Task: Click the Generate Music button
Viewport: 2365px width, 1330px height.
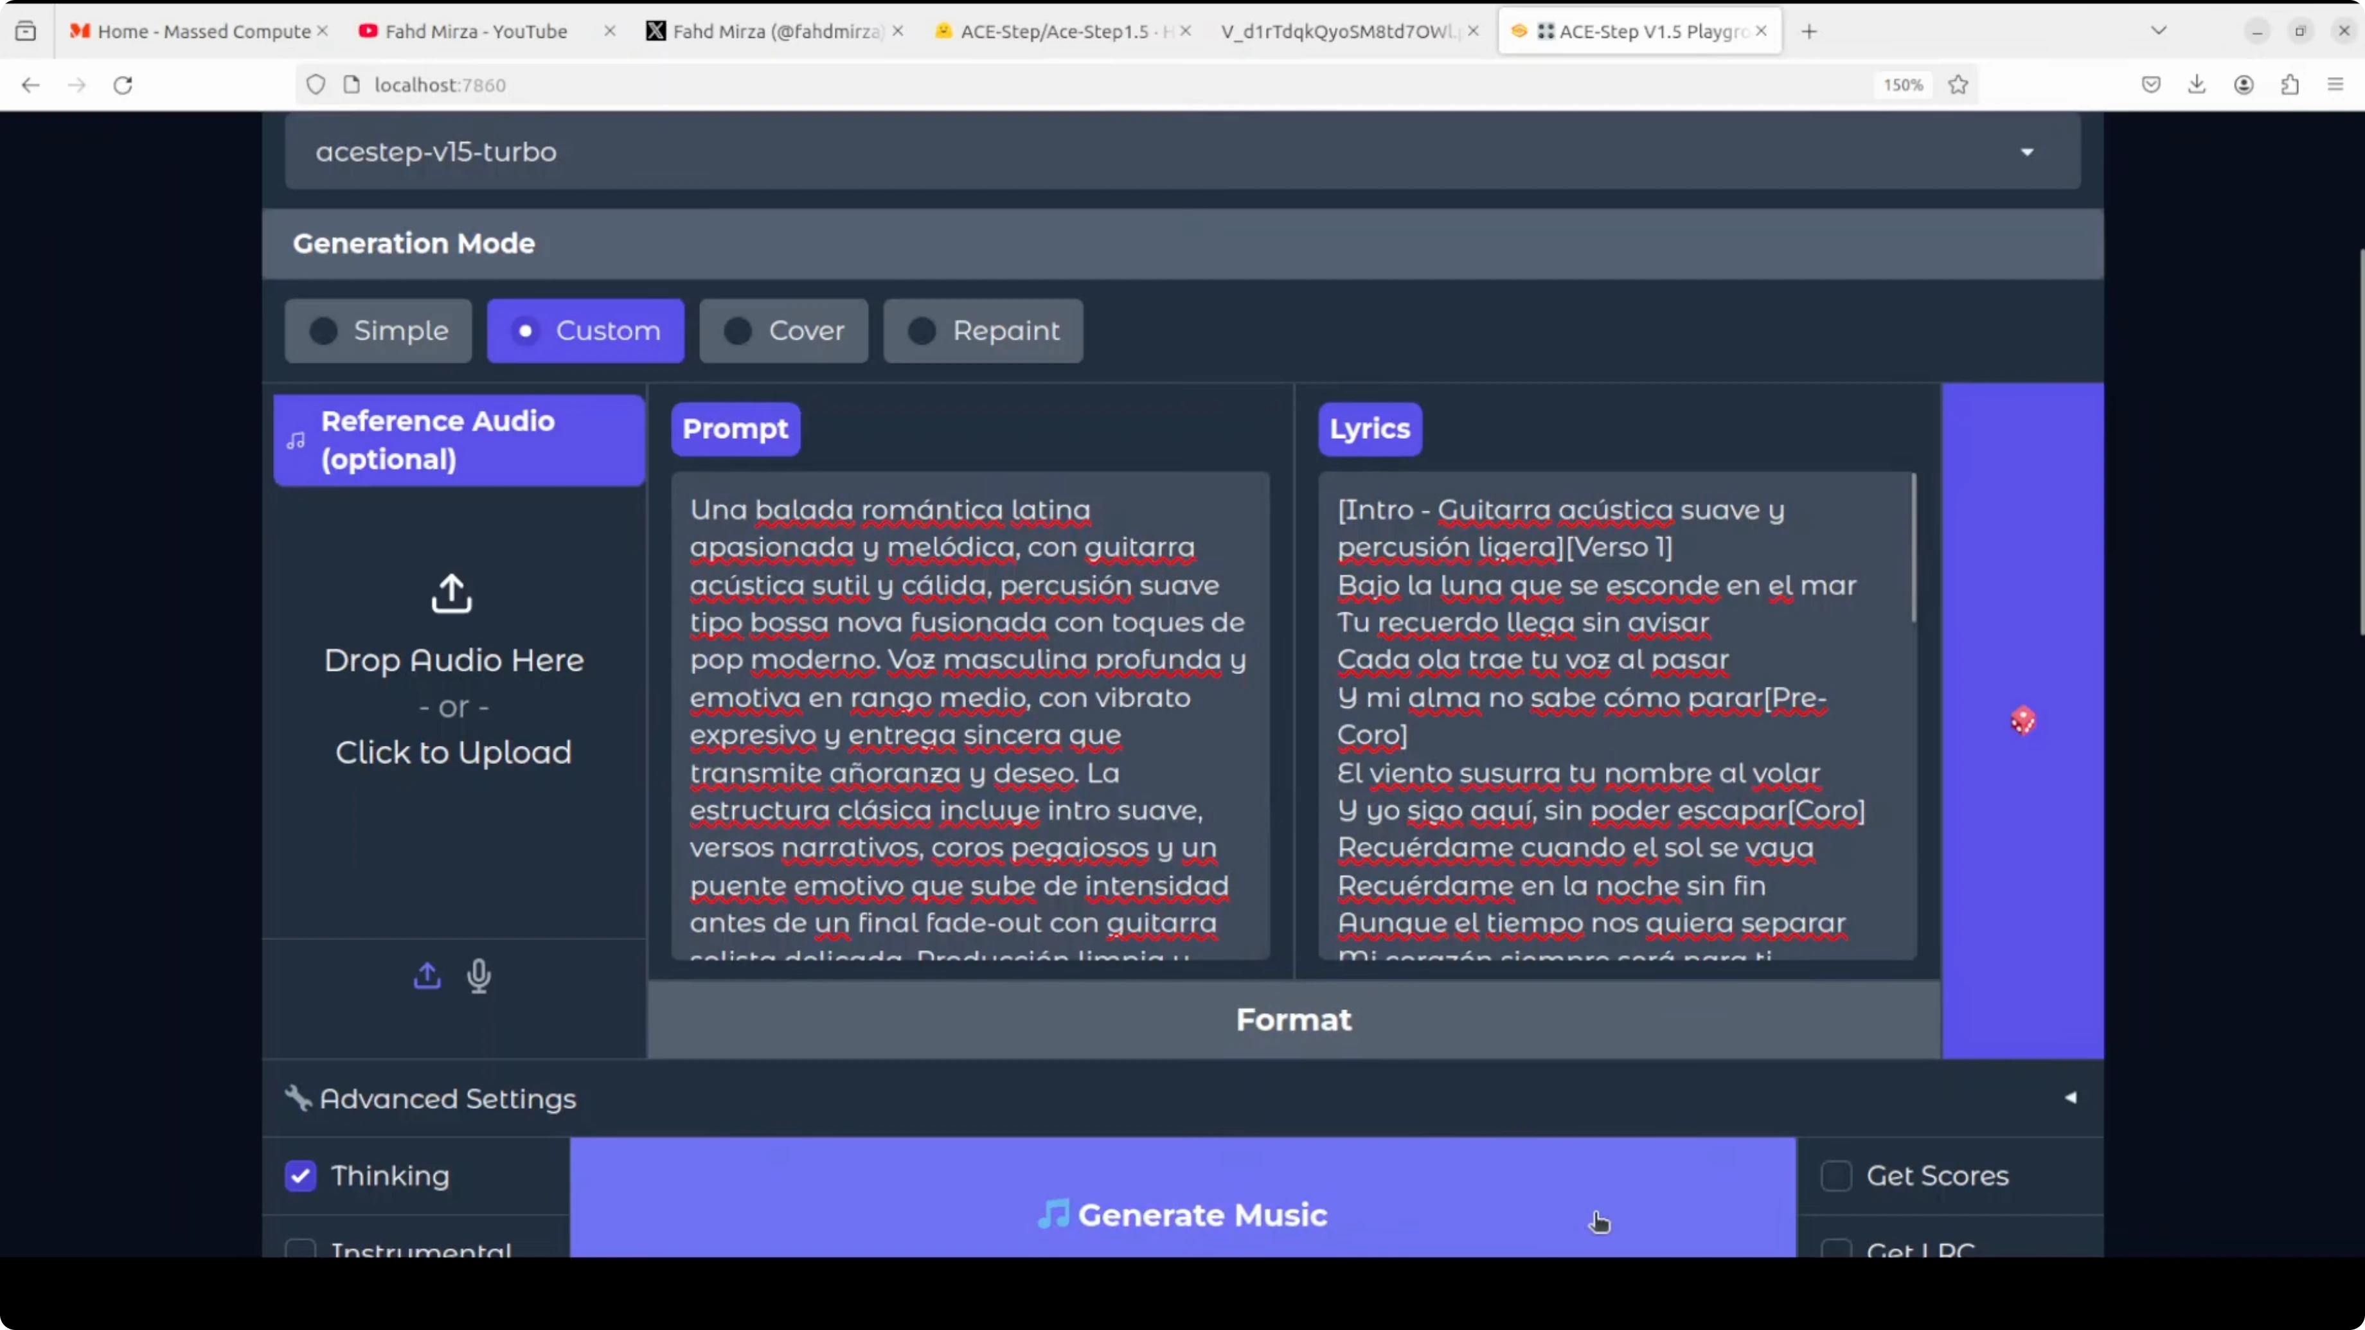Action: [x=1182, y=1214]
